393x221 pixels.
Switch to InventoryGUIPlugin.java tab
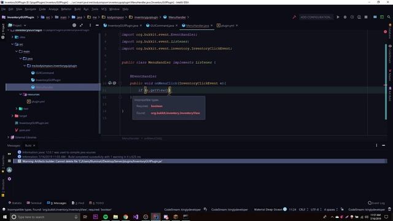click(x=123, y=26)
